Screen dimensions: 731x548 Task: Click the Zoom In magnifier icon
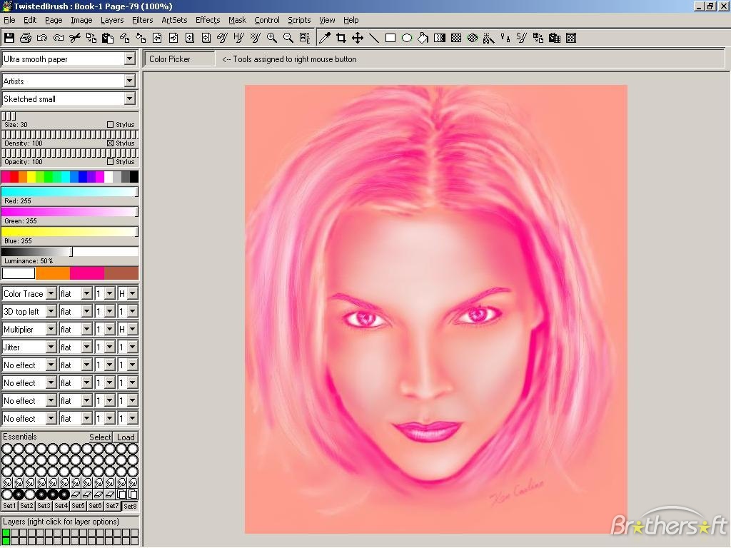point(272,38)
